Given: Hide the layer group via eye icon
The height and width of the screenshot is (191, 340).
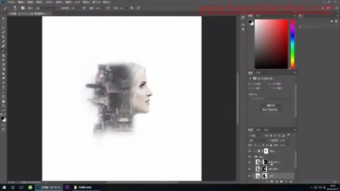Looking at the screenshot, I should pos(249,157).
